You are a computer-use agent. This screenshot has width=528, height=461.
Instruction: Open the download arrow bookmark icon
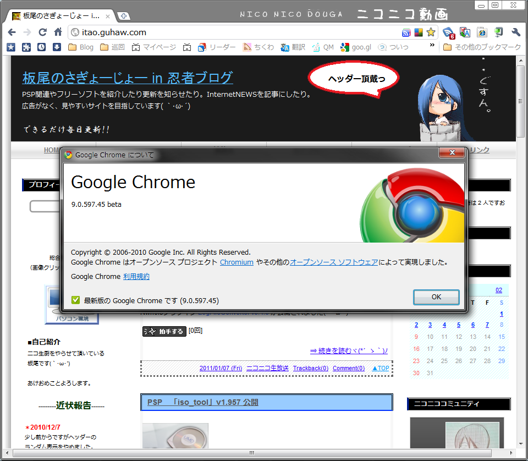[57, 47]
